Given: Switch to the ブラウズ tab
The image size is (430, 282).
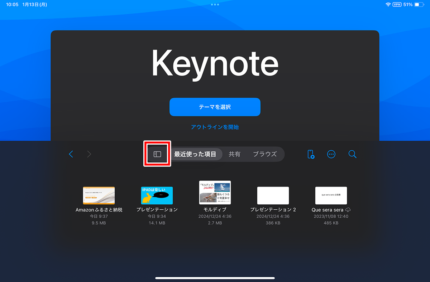Looking at the screenshot, I should tap(265, 154).
